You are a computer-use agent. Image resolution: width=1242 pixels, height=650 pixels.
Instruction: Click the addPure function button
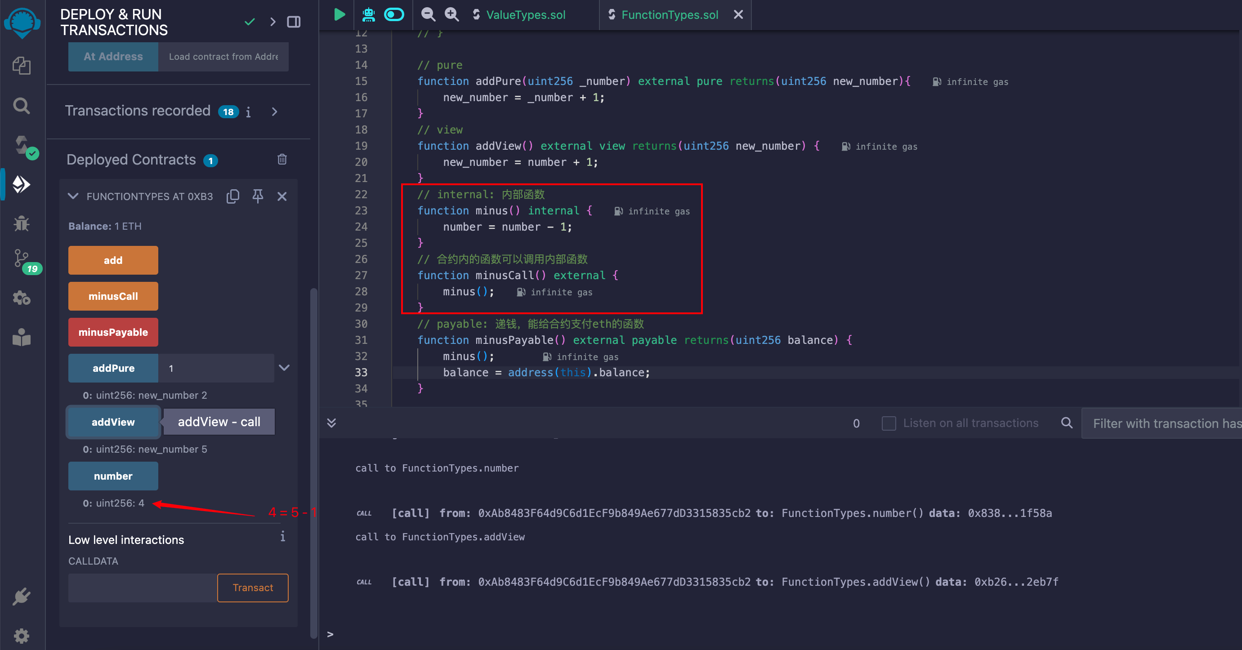pyautogui.click(x=113, y=368)
